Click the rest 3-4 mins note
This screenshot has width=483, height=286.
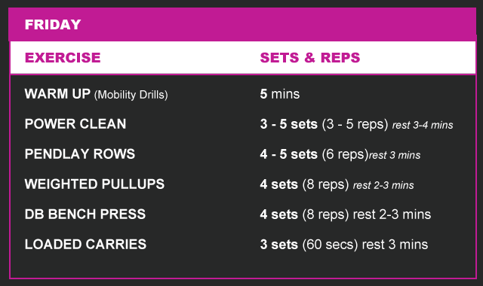coord(423,125)
